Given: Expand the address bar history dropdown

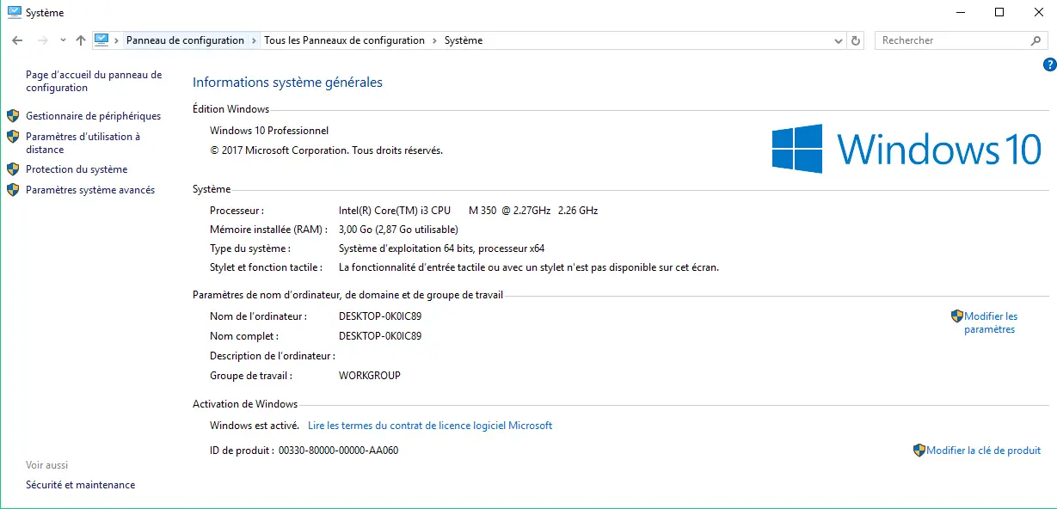Looking at the screenshot, I should click(x=839, y=40).
